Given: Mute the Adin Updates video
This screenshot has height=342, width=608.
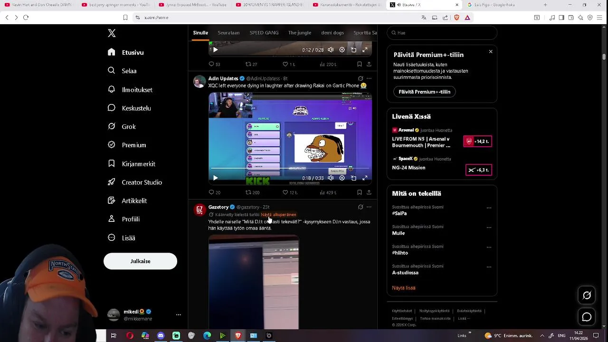Looking at the screenshot, I should point(331,178).
